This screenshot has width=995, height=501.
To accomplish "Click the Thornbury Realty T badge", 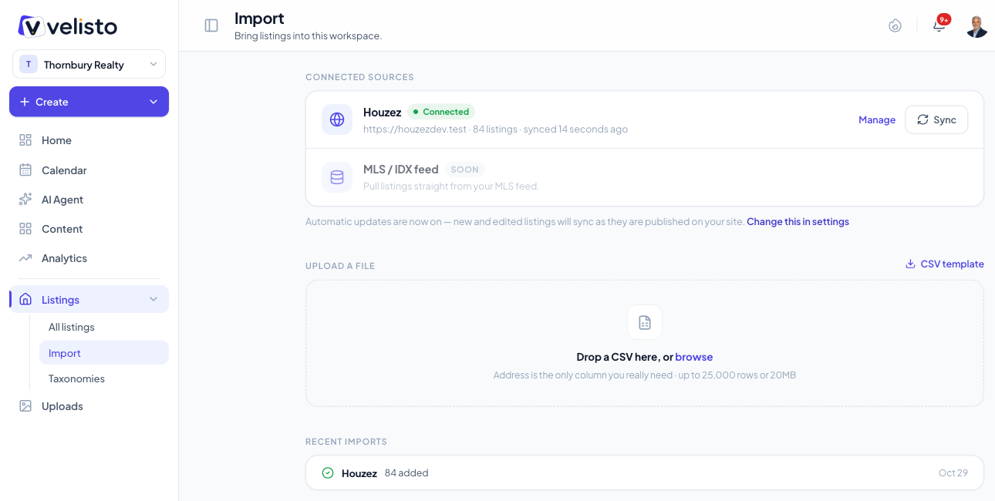I will click(x=29, y=64).
